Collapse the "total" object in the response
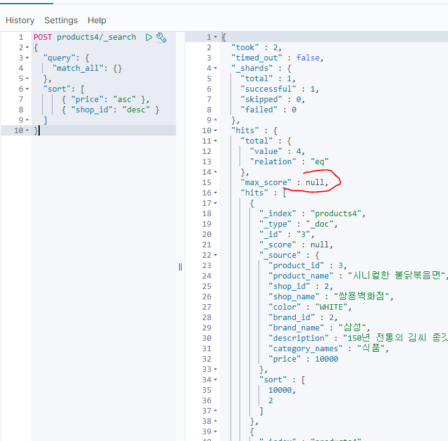448x441 pixels. [215, 141]
